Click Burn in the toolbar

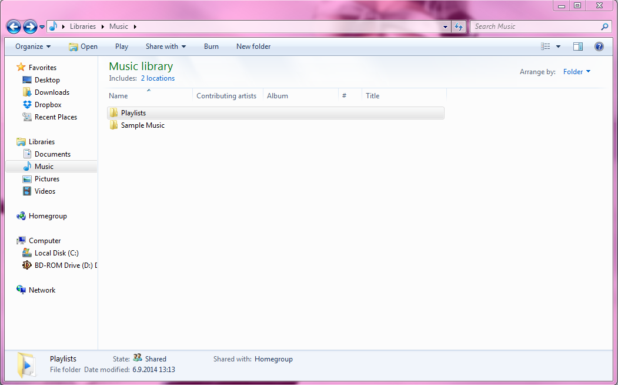coord(211,47)
